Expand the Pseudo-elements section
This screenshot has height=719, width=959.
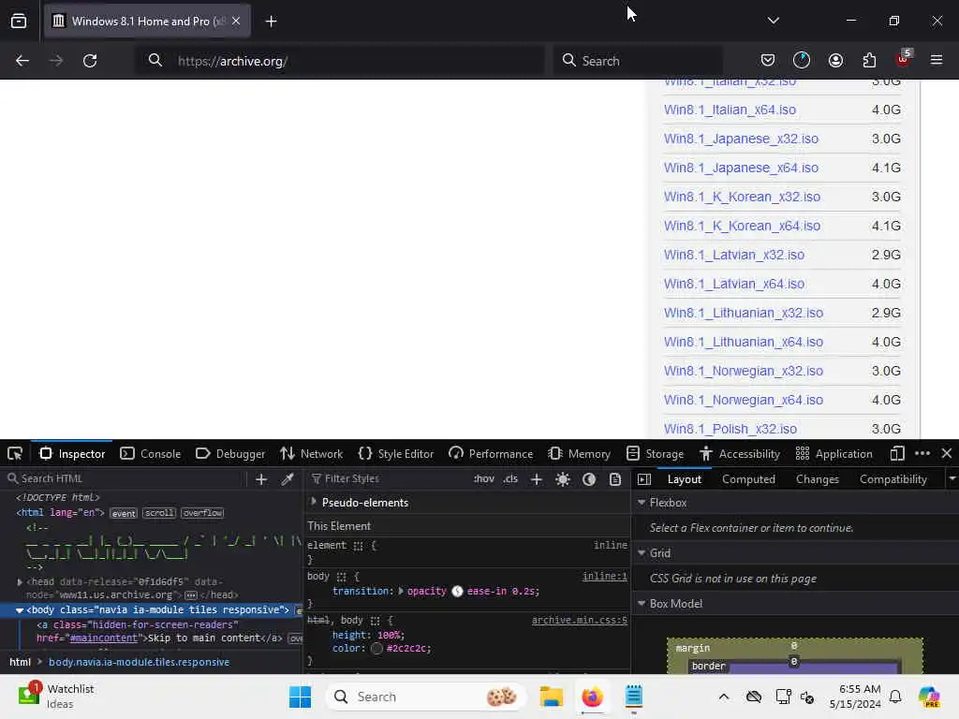click(314, 502)
